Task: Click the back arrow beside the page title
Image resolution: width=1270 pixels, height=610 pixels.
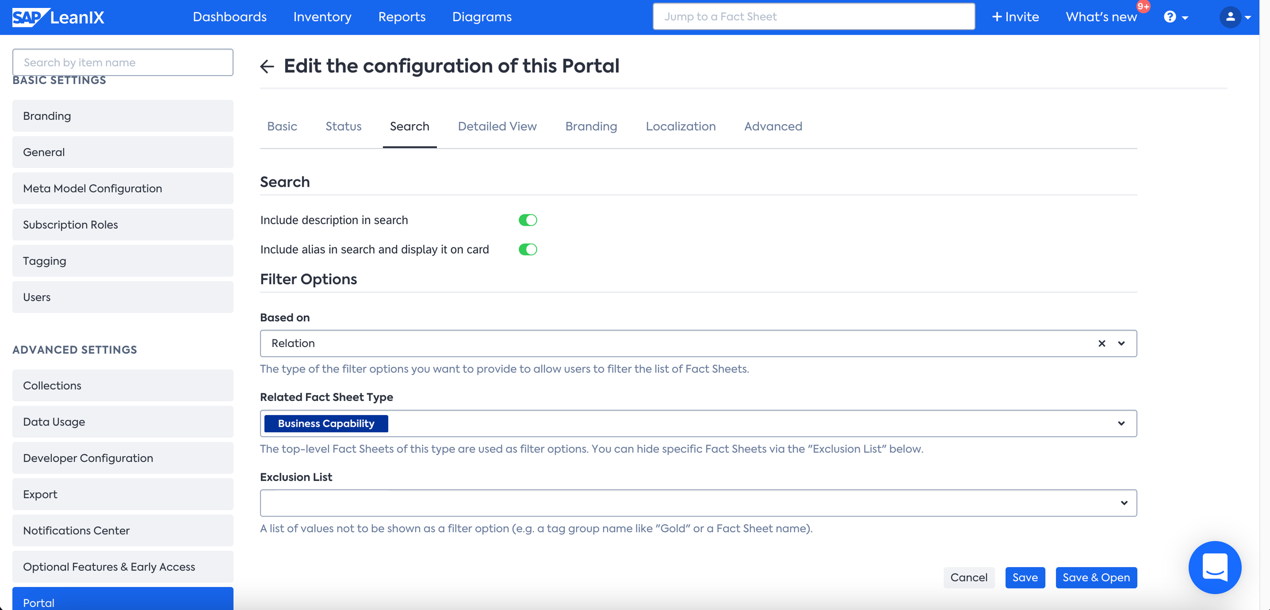Action: pyautogui.click(x=267, y=66)
